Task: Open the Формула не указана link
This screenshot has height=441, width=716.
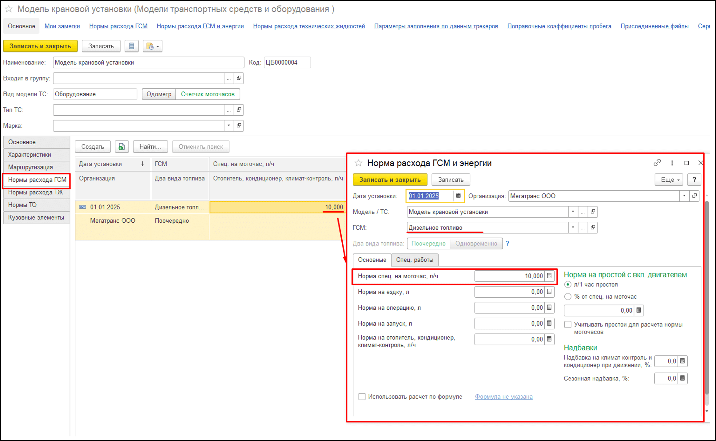Action: pyautogui.click(x=503, y=397)
